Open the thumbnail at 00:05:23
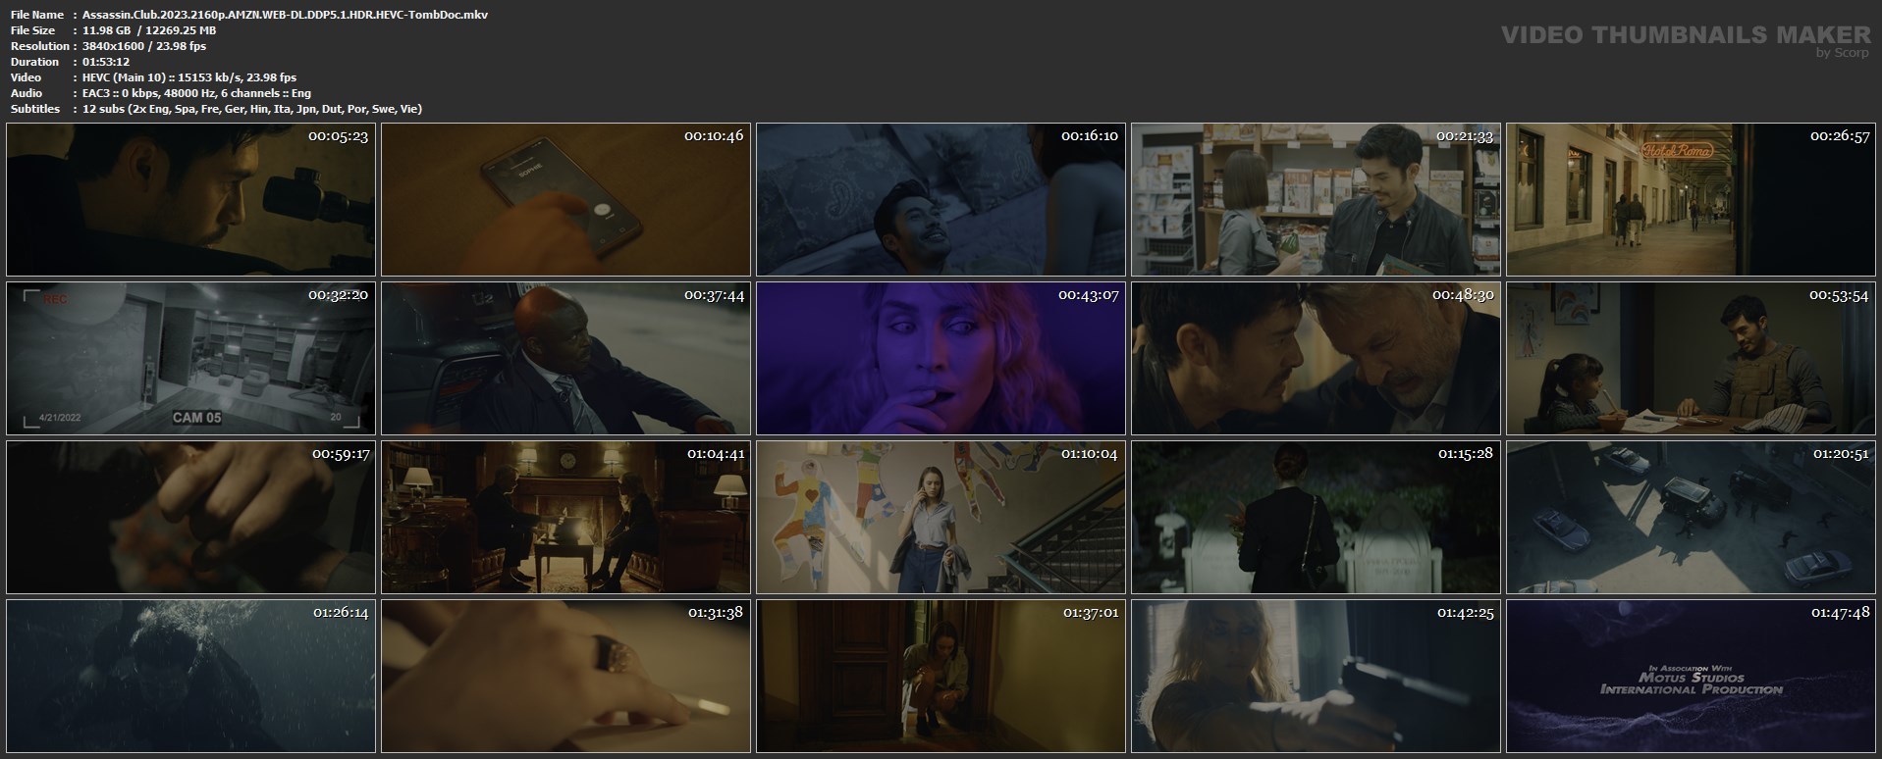 (190, 199)
